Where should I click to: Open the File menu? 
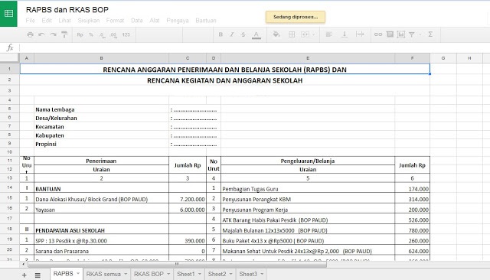coord(31,21)
